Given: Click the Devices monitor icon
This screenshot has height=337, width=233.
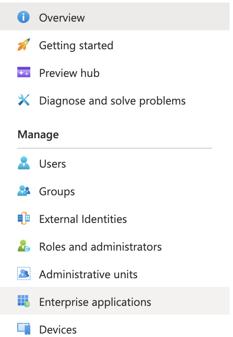Looking at the screenshot, I should coord(24,329).
